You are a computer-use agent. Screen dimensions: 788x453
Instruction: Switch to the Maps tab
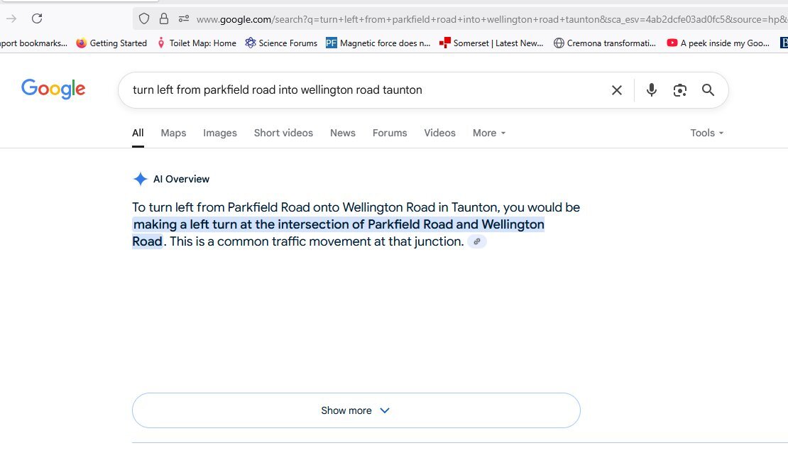pyautogui.click(x=173, y=133)
